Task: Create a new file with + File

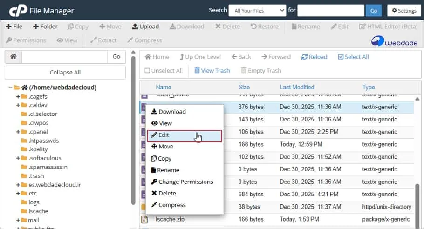Action: pyautogui.click(x=14, y=27)
